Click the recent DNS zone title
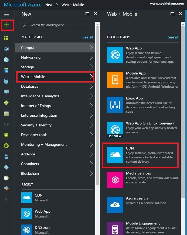 [x=43, y=227]
